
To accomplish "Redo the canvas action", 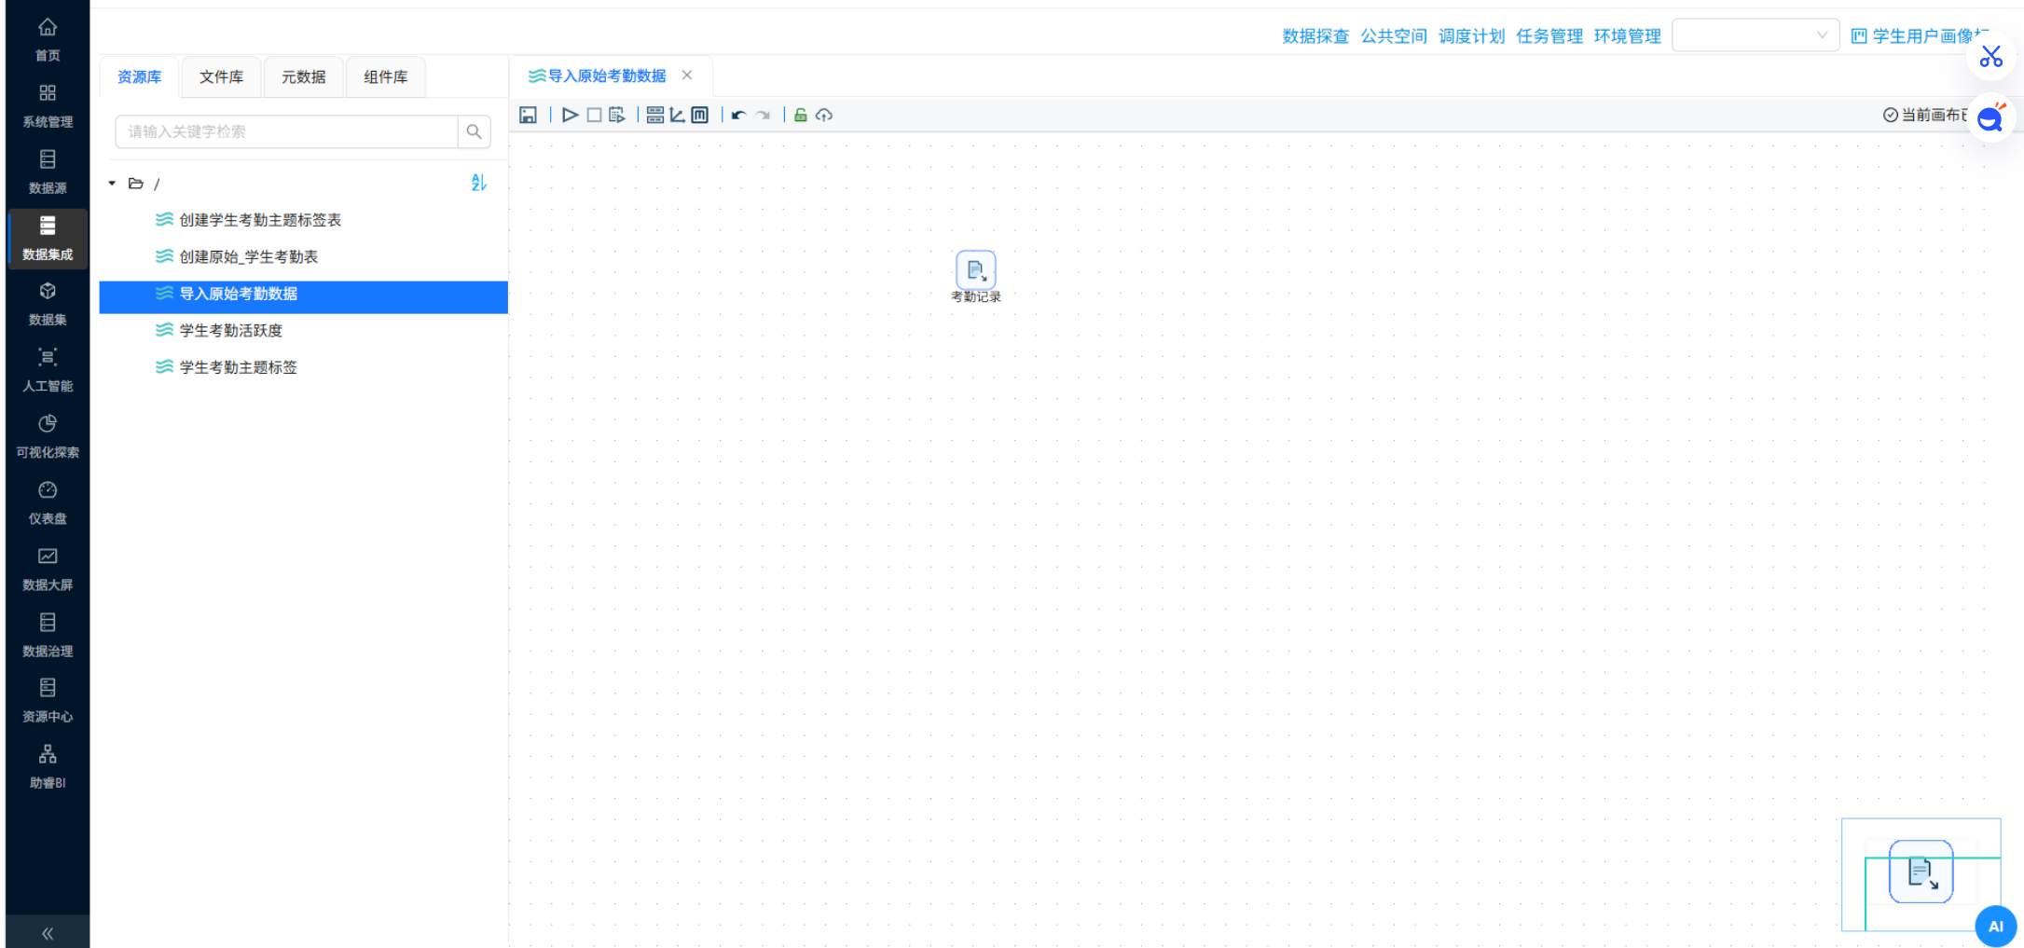I will [764, 115].
